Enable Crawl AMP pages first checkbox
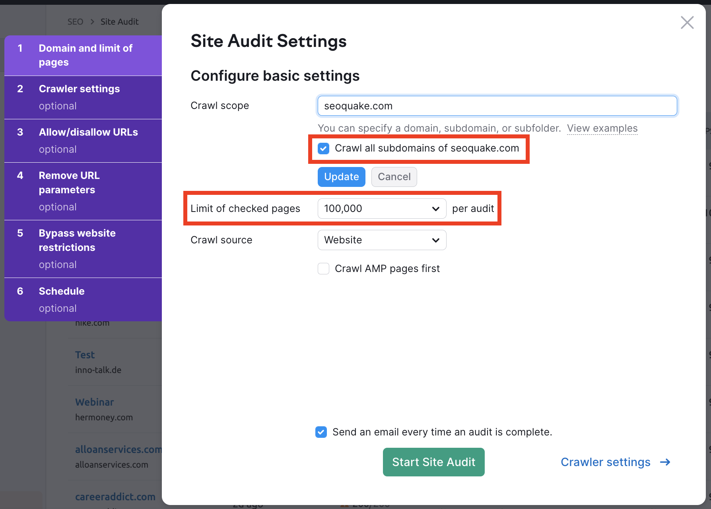711x509 pixels. [x=323, y=269]
